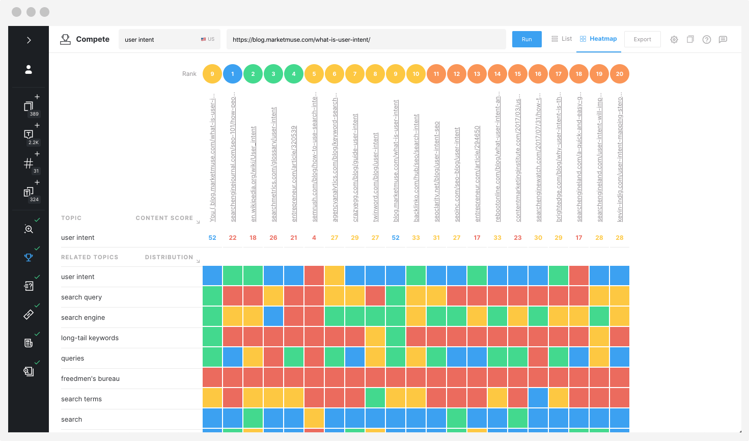
Task: Click the copy pages icon beside the gear
Action: 690,39
